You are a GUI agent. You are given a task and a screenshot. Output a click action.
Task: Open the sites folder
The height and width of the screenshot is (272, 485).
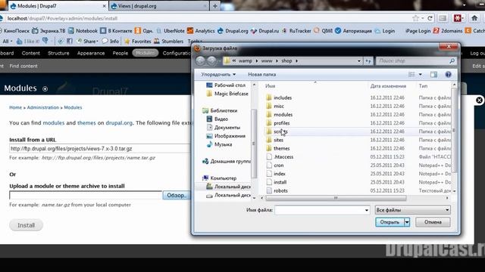278,140
